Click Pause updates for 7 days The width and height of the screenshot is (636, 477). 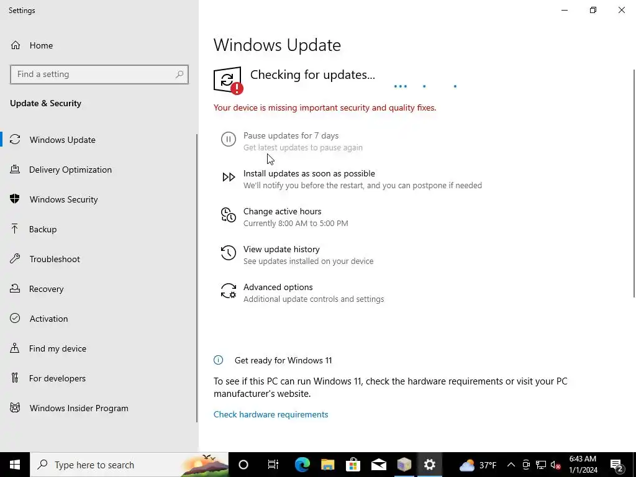pyautogui.click(x=291, y=135)
